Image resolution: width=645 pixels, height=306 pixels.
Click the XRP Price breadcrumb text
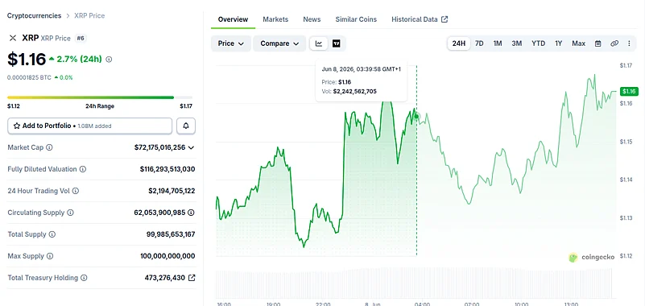(89, 15)
